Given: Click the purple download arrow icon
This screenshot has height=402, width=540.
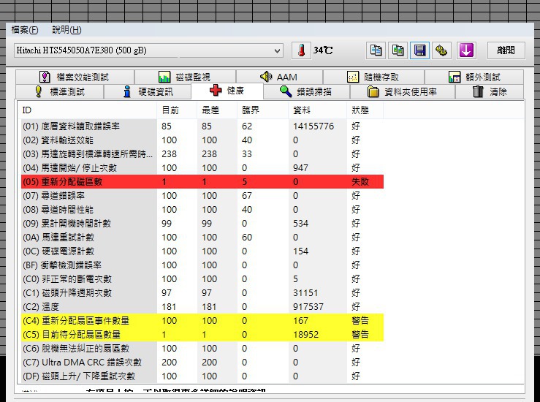Looking at the screenshot, I should 466,50.
